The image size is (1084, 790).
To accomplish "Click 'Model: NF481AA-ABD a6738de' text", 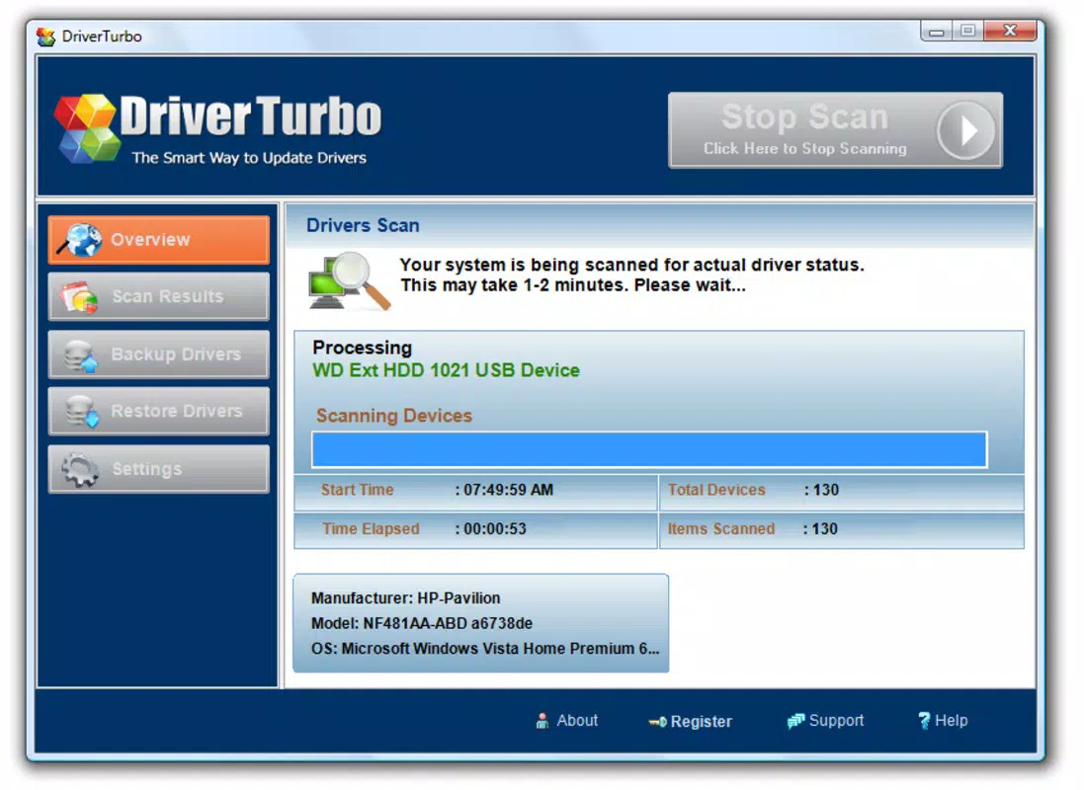I will tap(422, 623).
